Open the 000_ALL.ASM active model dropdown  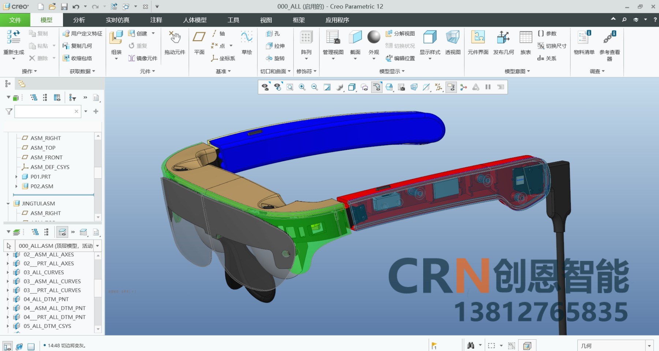[98, 246]
